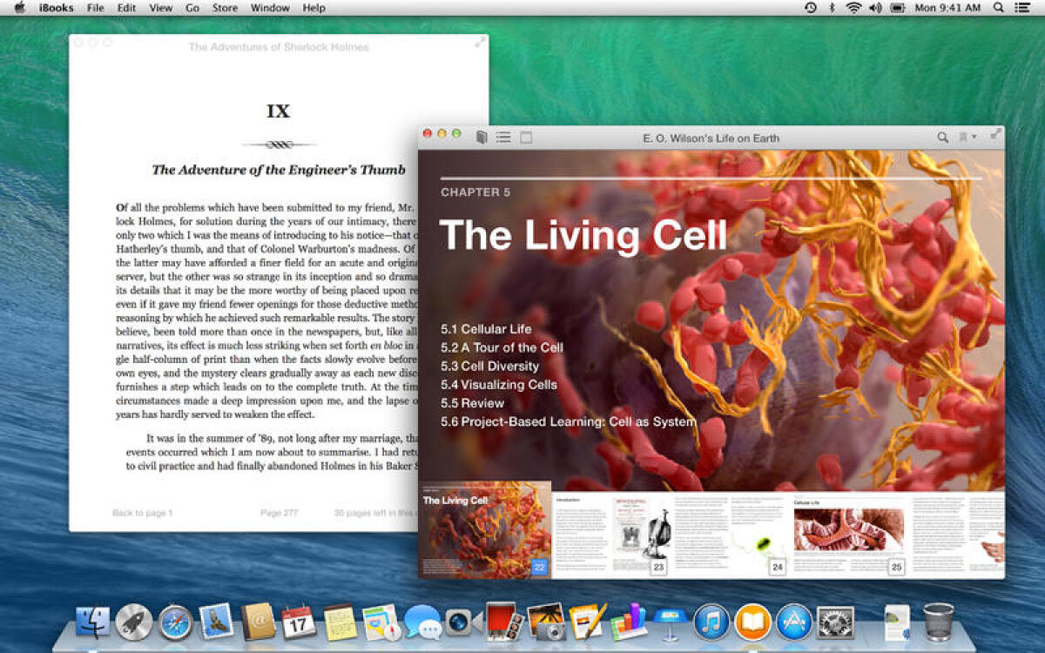Select chapter 5.3 Cell Diversity
The image size is (1045, 653).
coord(489,366)
